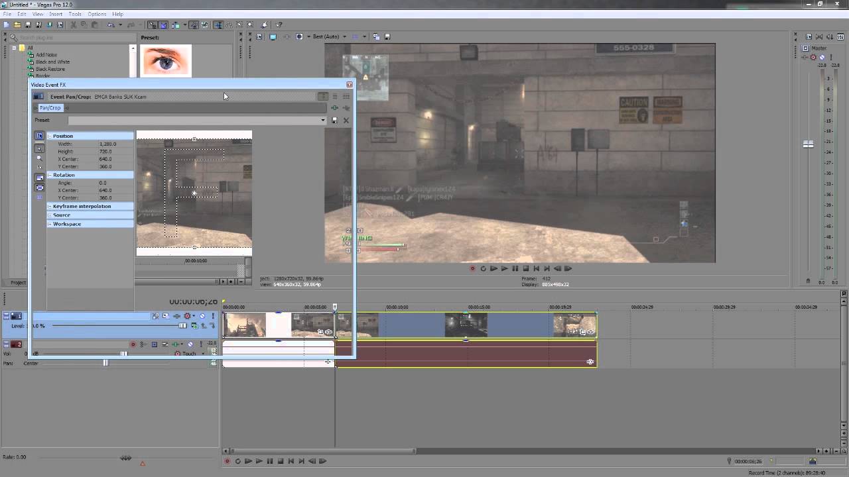Copy snapshot to clipboard in preview toolbar
Screen dimensions: 849x477
[x=376, y=36]
